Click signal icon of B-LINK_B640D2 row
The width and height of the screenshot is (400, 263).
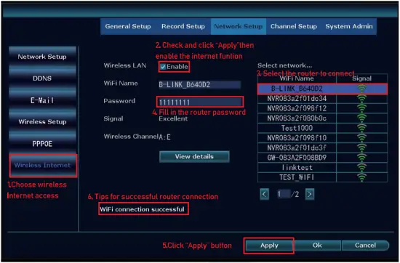pos(361,89)
